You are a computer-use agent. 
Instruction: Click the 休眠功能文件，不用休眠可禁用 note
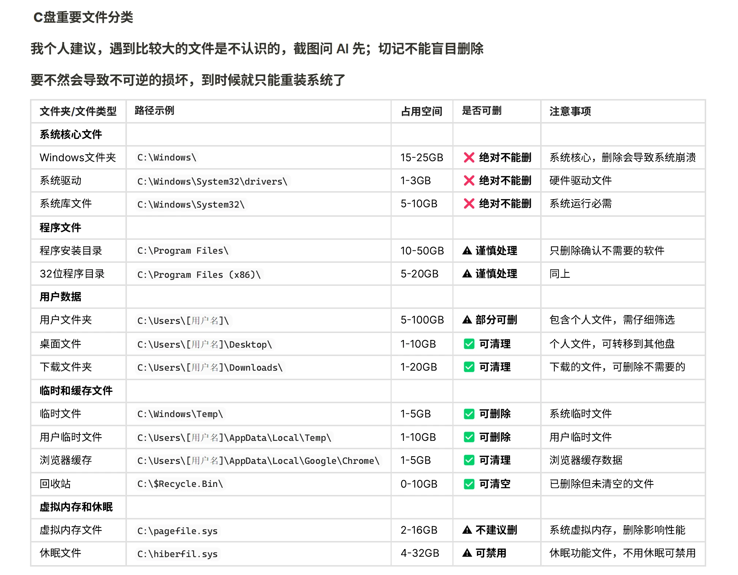point(623,553)
